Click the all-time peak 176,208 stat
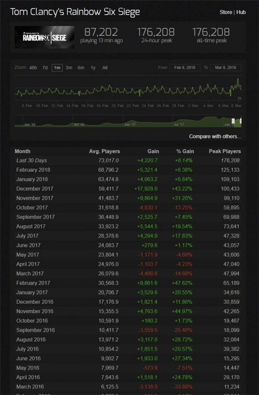Screen dimensions: 259x395 coord(211,35)
